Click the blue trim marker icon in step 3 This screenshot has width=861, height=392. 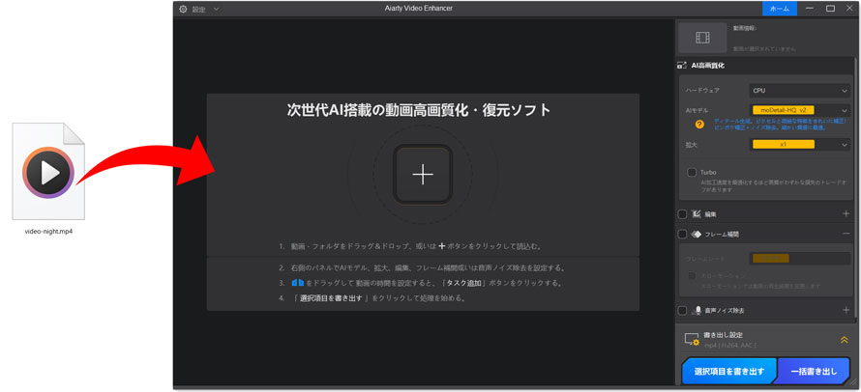(298, 283)
